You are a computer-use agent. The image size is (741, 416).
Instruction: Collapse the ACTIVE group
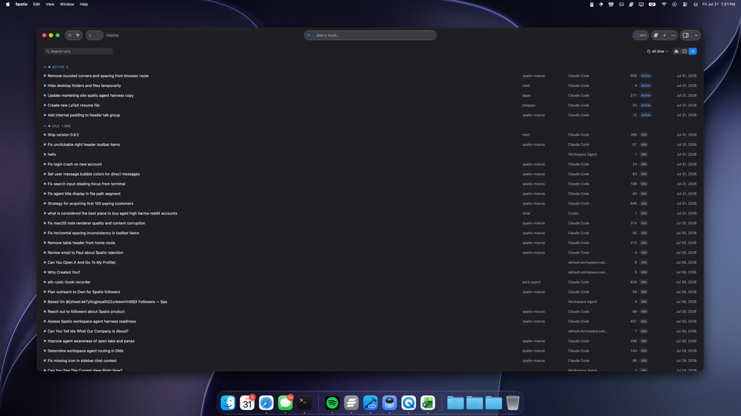[45, 67]
